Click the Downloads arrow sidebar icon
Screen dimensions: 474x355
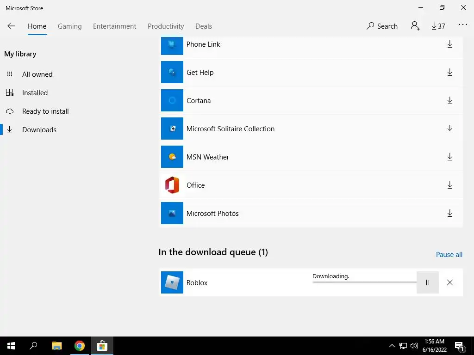tap(10, 129)
